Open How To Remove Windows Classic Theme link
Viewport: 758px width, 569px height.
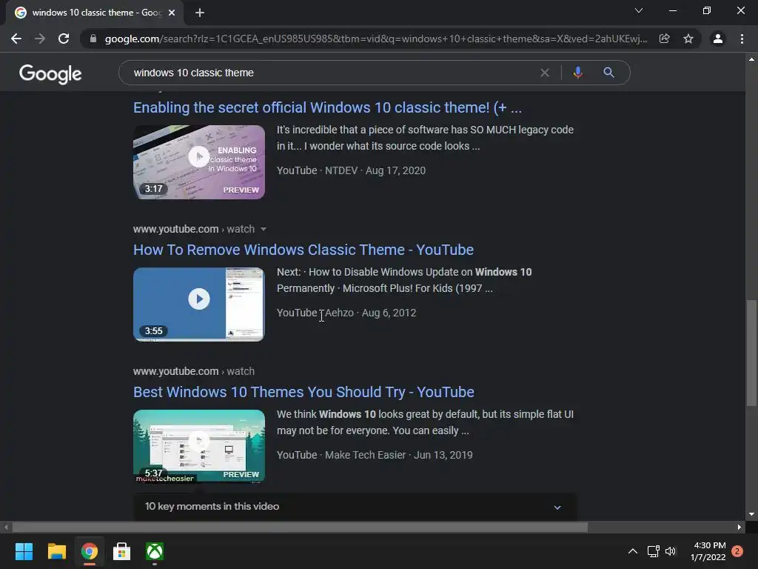tap(303, 250)
